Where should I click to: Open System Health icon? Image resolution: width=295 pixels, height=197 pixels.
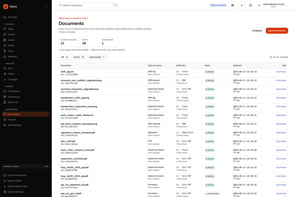(5, 181)
